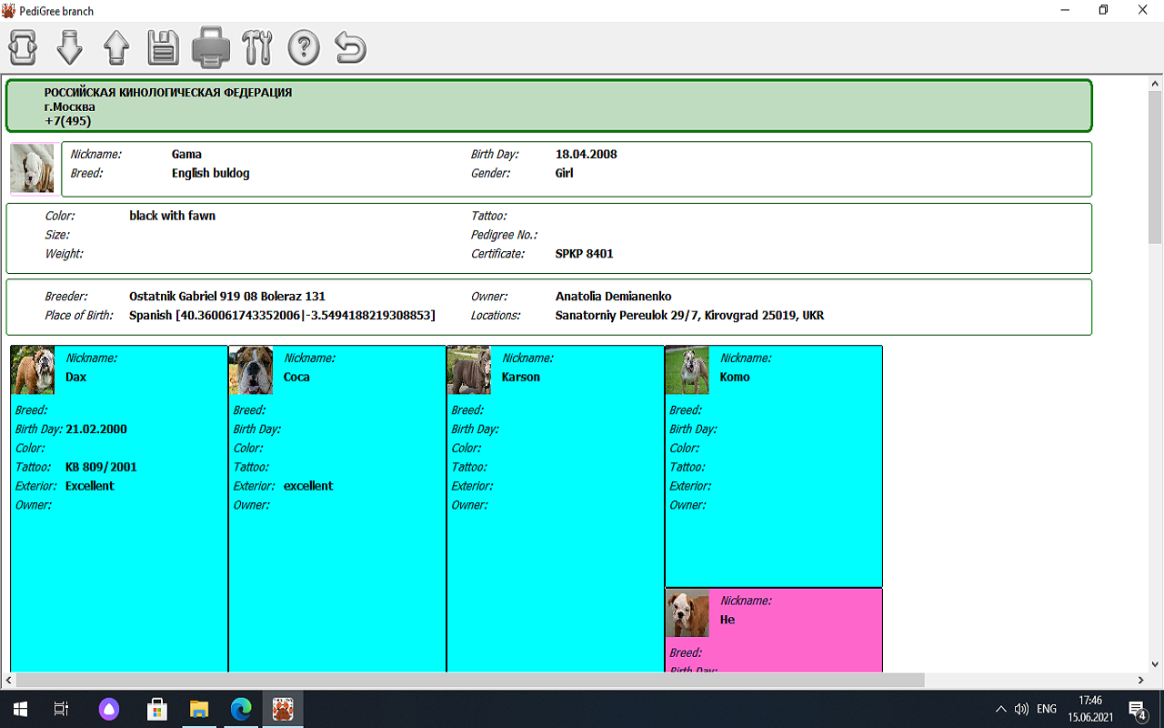Go back using the curved return arrow icon
This screenshot has height=728, width=1164.
point(350,47)
